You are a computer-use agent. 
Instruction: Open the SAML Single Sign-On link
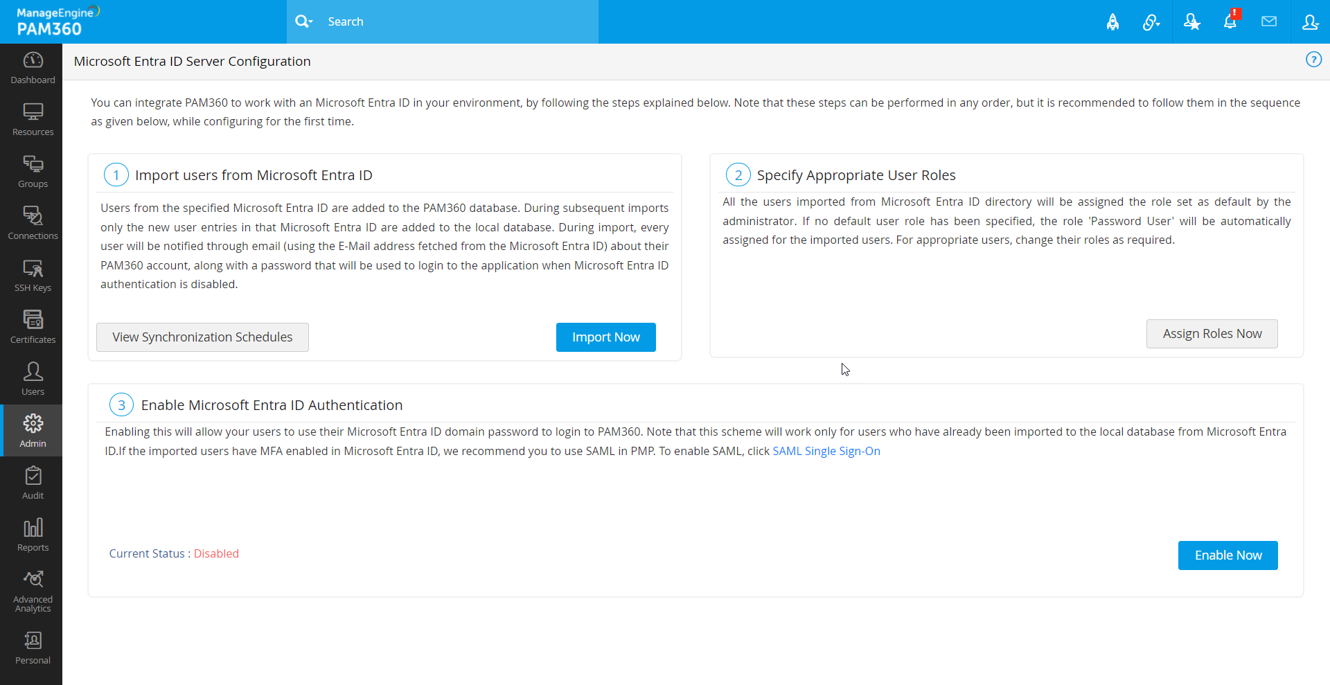click(x=826, y=451)
